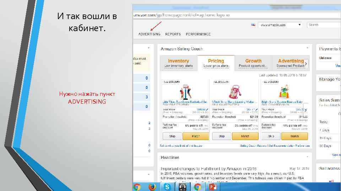Click the count 3 in left panel

(147, 97)
